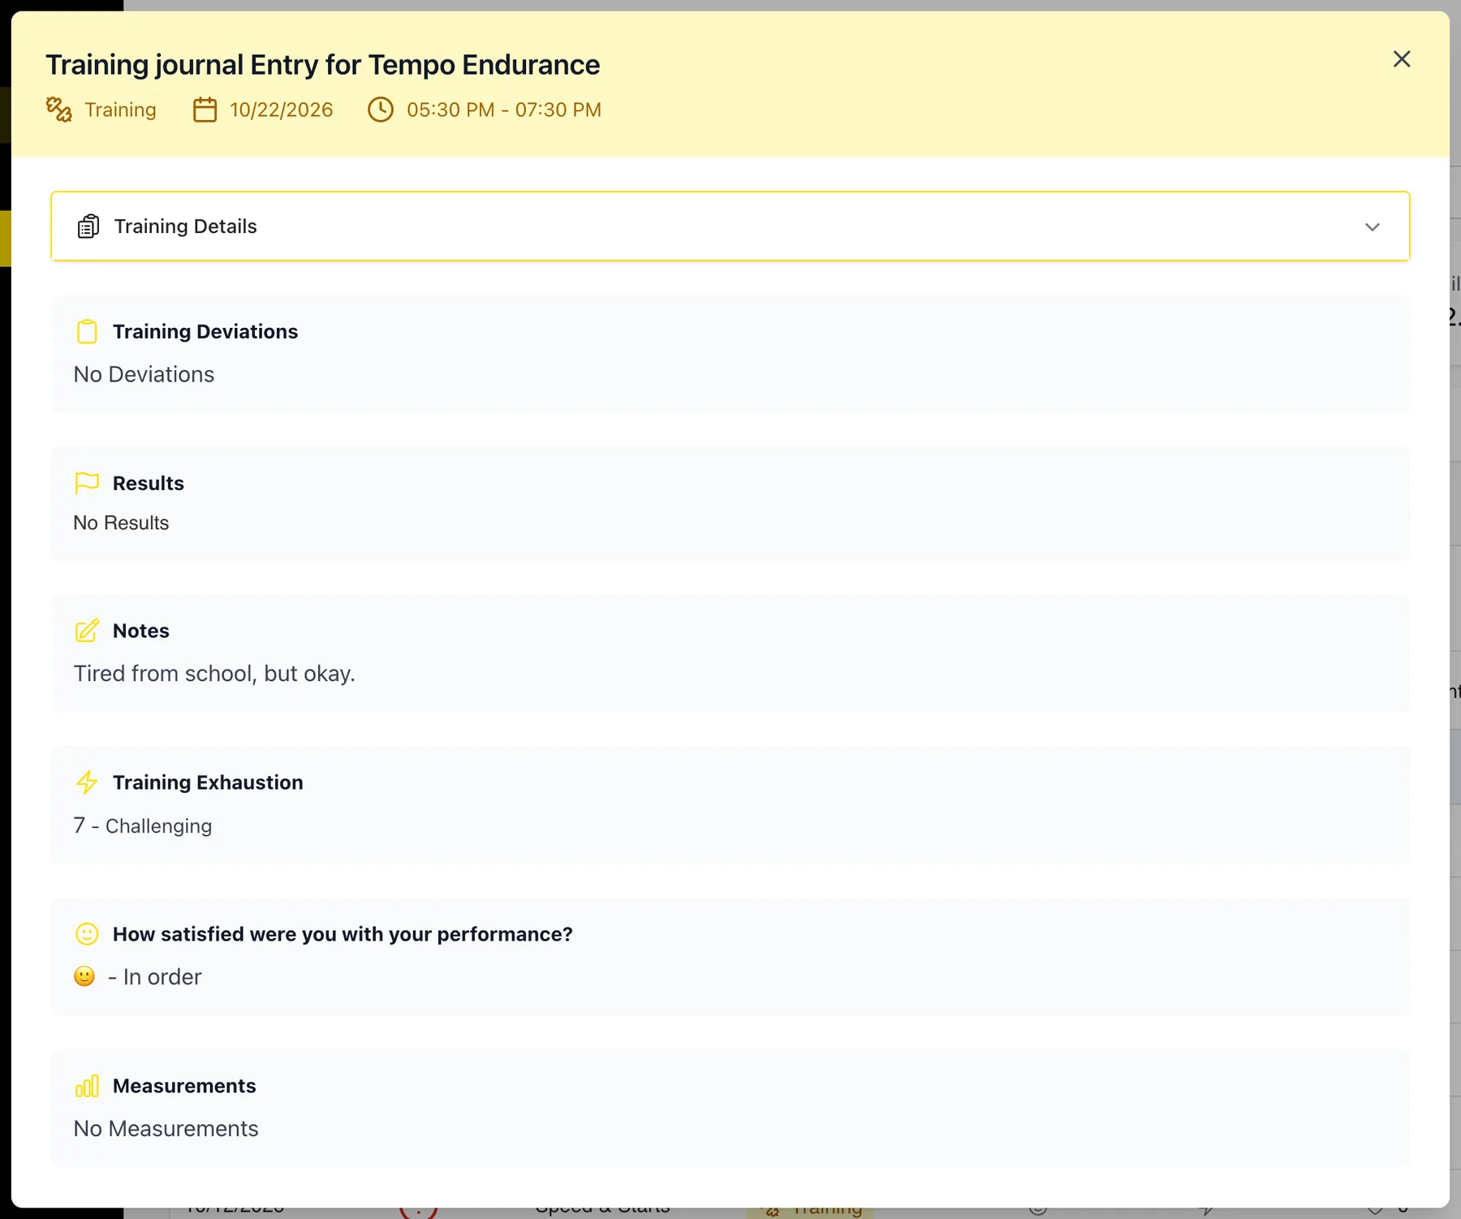Image resolution: width=1461 pixels, height=1219 pixels.
Task: Click the dialog title for Tempo Endurance
Action: [x=323, y=65]
